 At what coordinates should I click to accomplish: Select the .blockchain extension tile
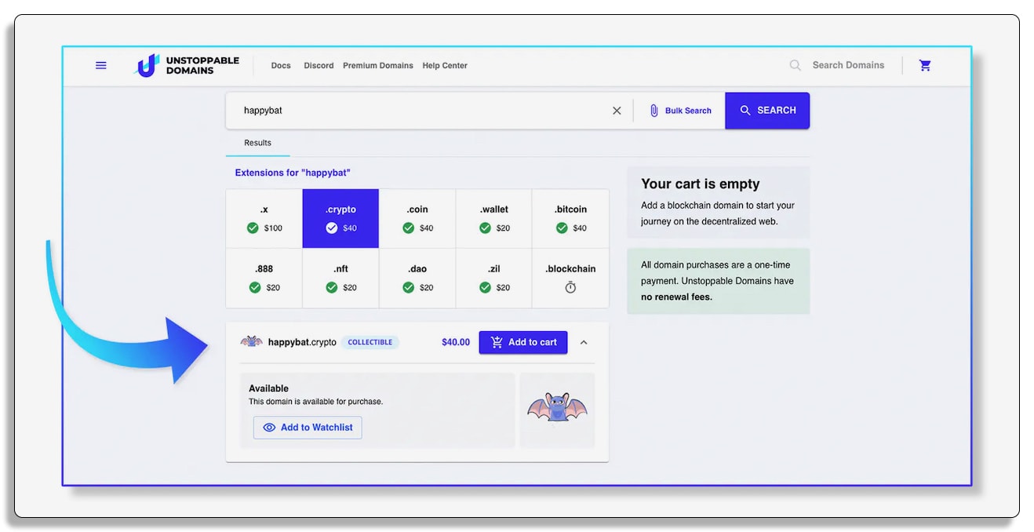coord(570,278)
